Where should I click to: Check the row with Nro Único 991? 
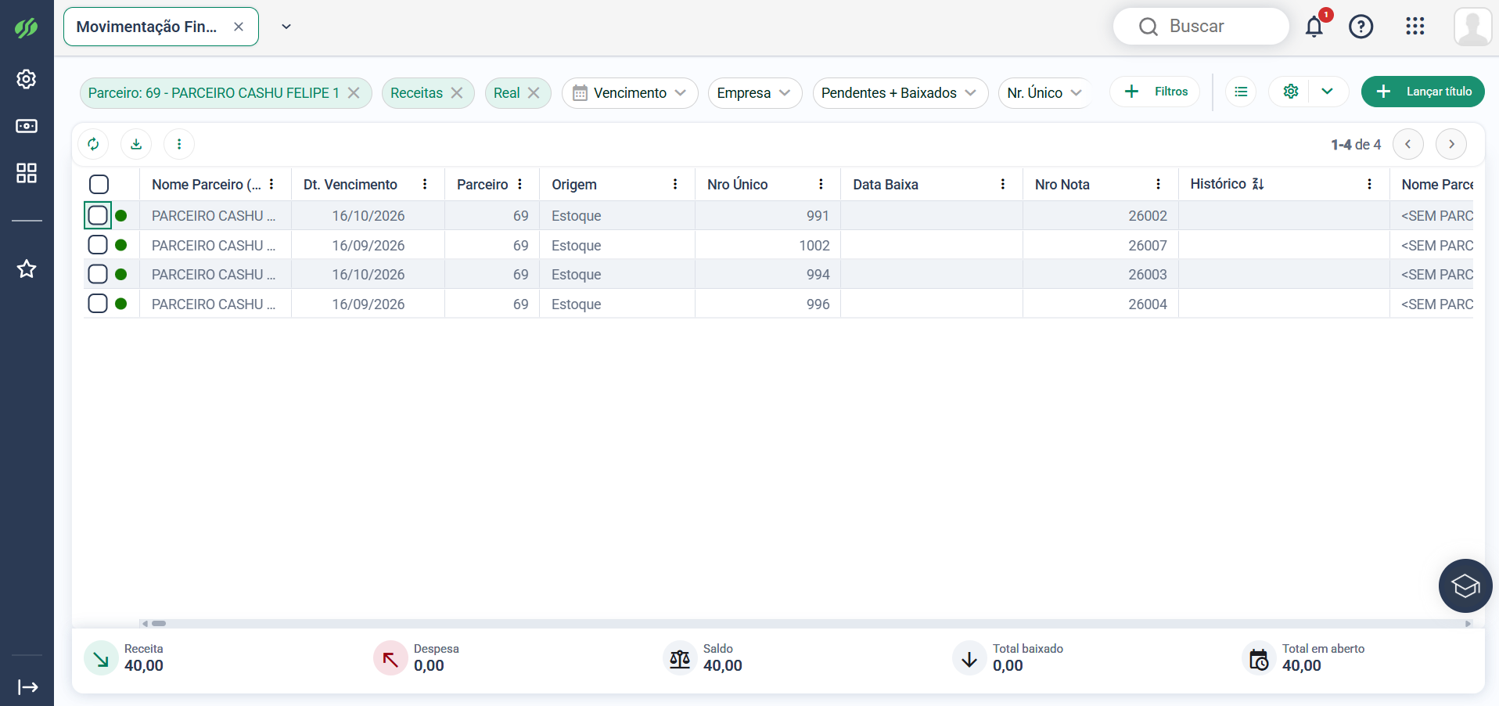[98, 215]
